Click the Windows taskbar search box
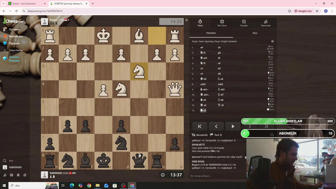Image resolution: width=336 pixels, height=189 pixels. [34, 186]
